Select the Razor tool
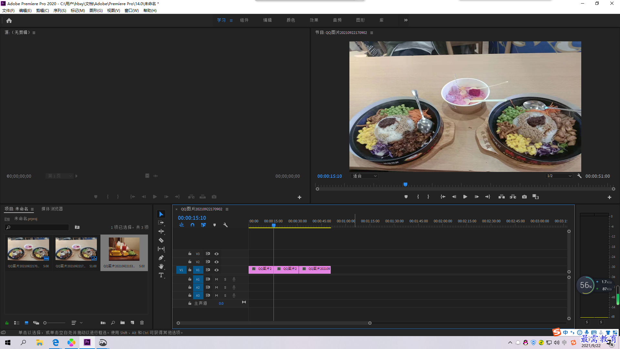The height and width of the screenshot is (349, 620). 161,240
